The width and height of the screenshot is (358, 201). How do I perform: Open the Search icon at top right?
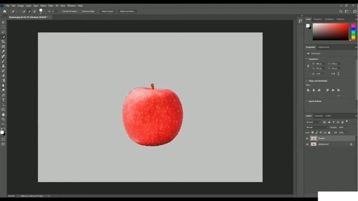click(x=341, y=11)
